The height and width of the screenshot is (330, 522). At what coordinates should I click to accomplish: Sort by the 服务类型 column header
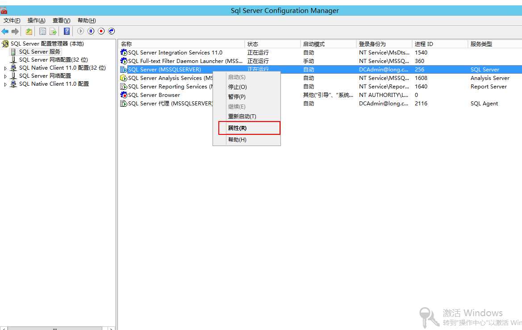(495, 44)
